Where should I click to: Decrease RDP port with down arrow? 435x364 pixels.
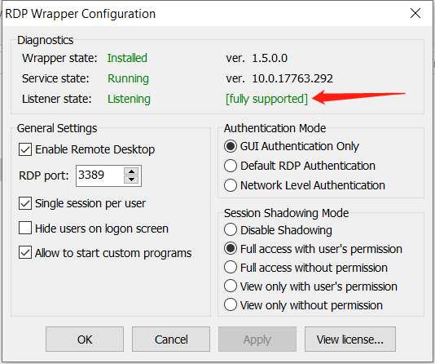(x=131, y=180)
